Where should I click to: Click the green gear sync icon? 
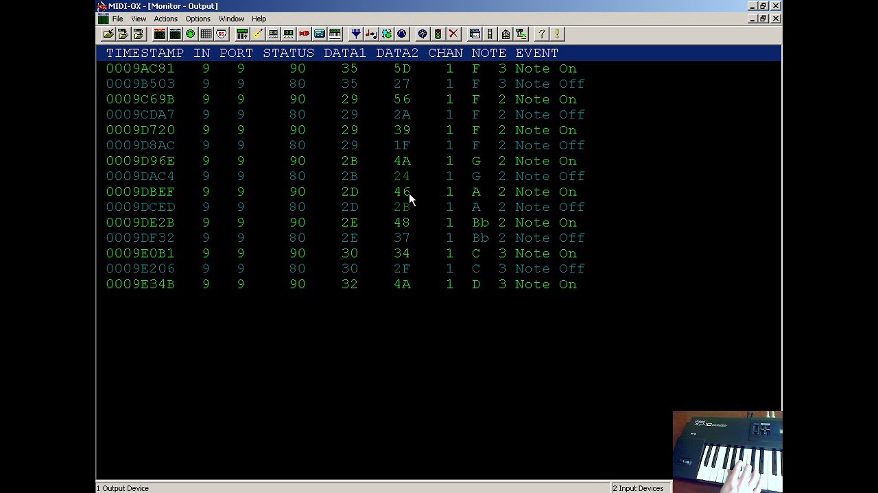coord(387,34)
